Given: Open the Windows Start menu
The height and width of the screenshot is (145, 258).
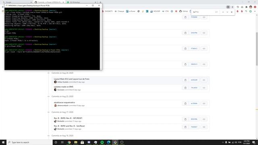Looking at the screenshot, I should pos(3,142).
